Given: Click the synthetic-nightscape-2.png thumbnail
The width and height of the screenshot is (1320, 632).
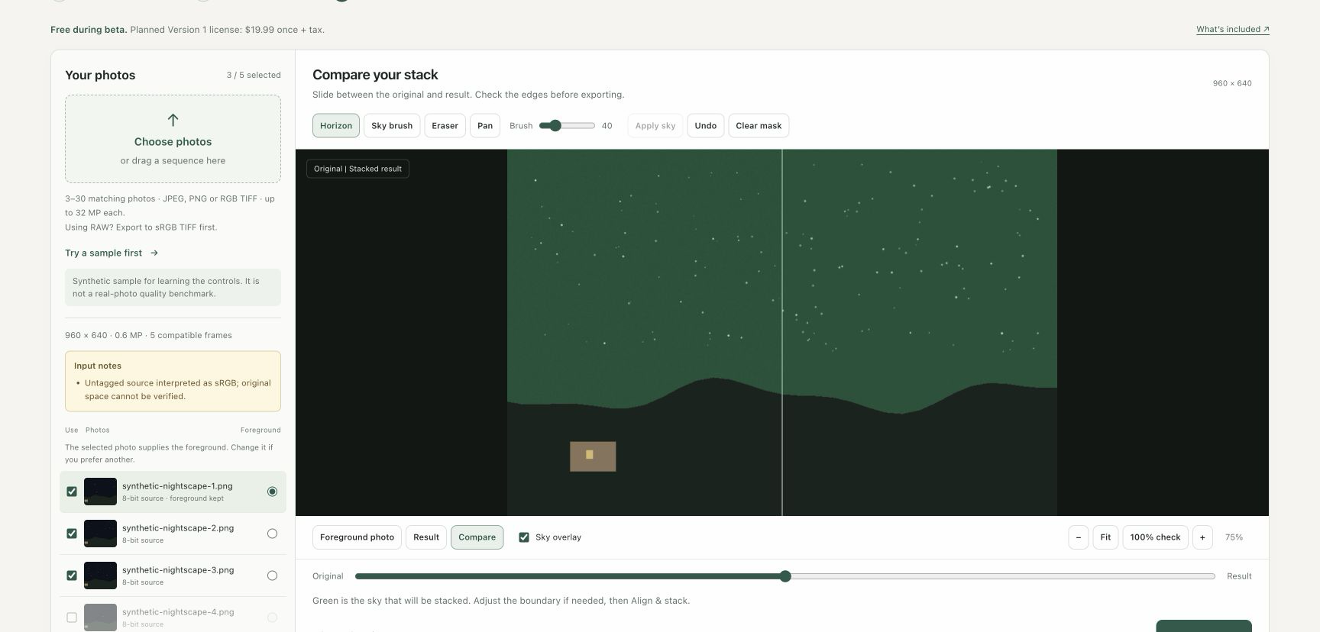Looking at the screenshot, I should coord(100,534).
